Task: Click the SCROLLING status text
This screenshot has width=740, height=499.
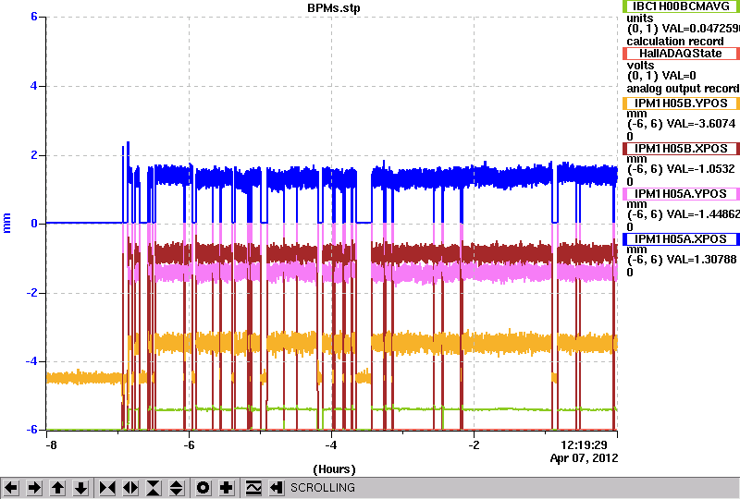Action: point(322,488)
